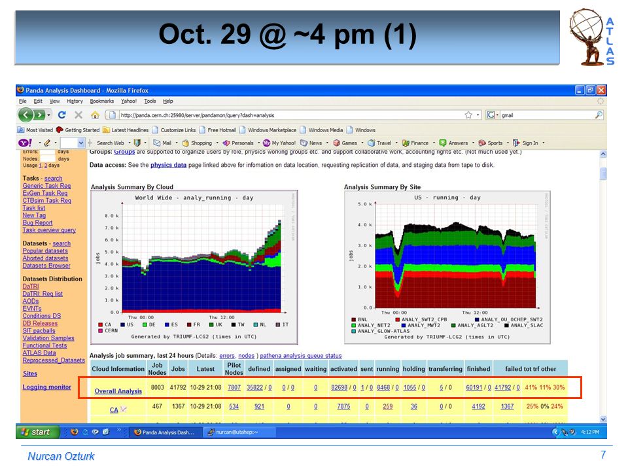Click the Windows Start button
This screenshot has height=471, width=628.
[38, 432]
